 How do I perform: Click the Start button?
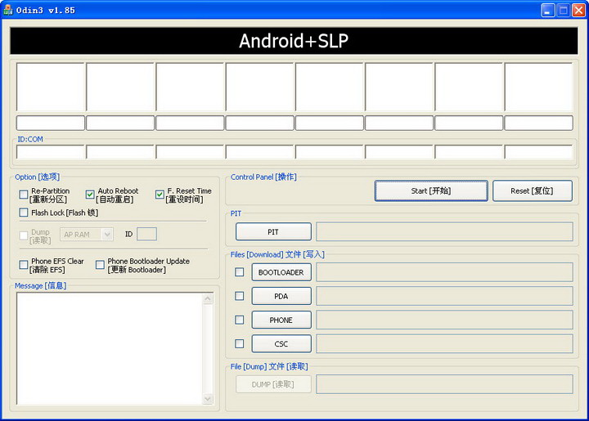click(x=431, y=190)
